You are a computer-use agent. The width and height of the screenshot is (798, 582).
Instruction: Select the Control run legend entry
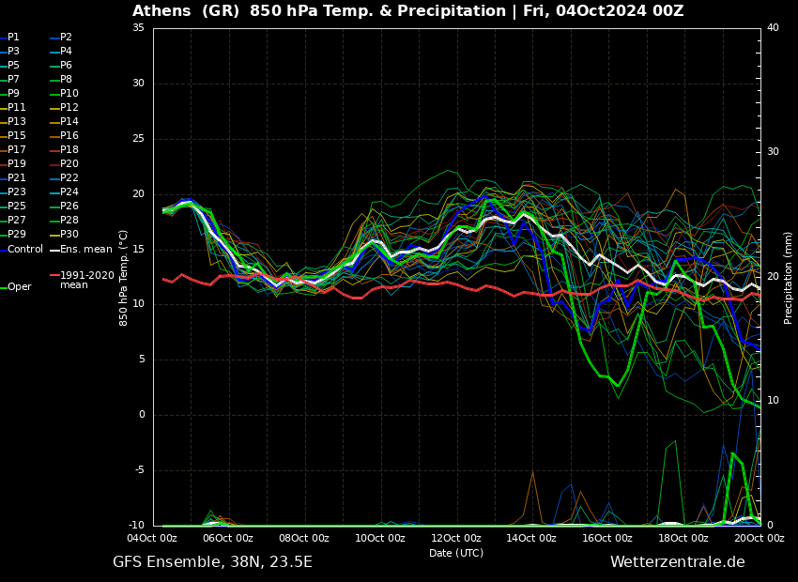click(x=25, y=250)
